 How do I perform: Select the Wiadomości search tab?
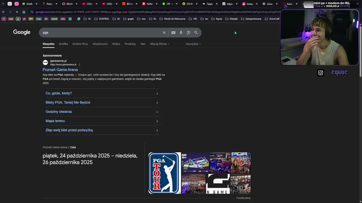[100, 44]
